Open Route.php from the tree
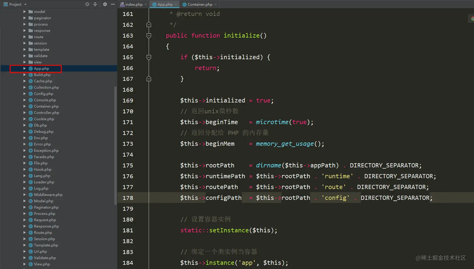Image resolution: width=474 pixels, height=269 pixels. coord(43,233)
